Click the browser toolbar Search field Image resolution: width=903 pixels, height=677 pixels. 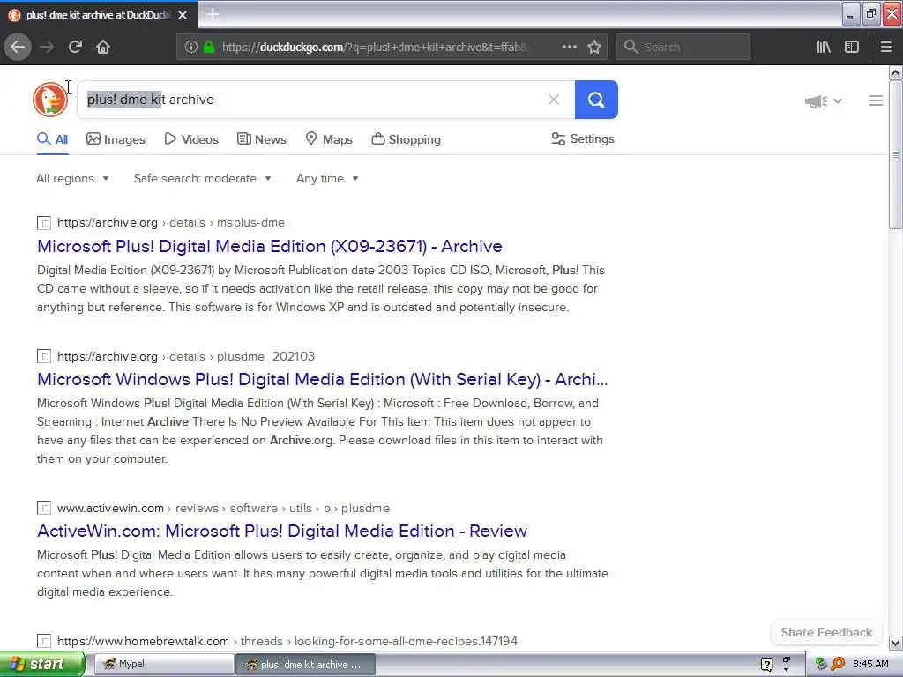(x=683, y=48)
